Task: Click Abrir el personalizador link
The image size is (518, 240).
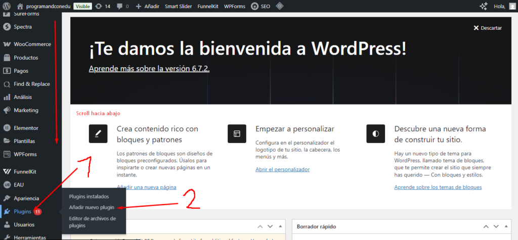Action: click(x=282, y=169)
